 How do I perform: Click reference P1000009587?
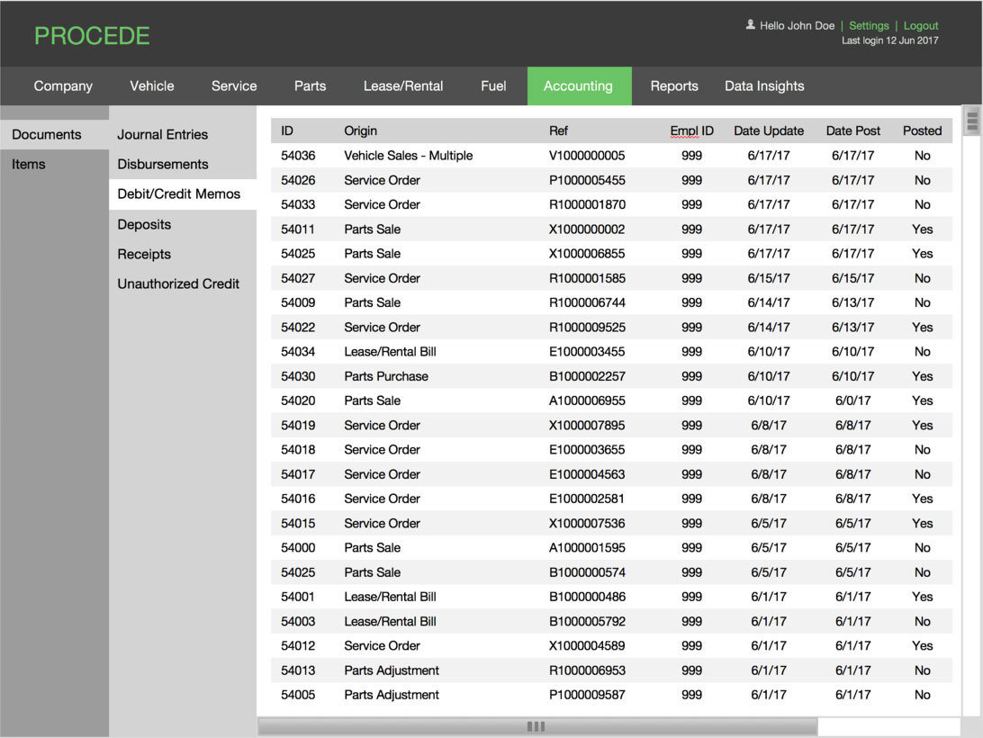click(587, 695)
